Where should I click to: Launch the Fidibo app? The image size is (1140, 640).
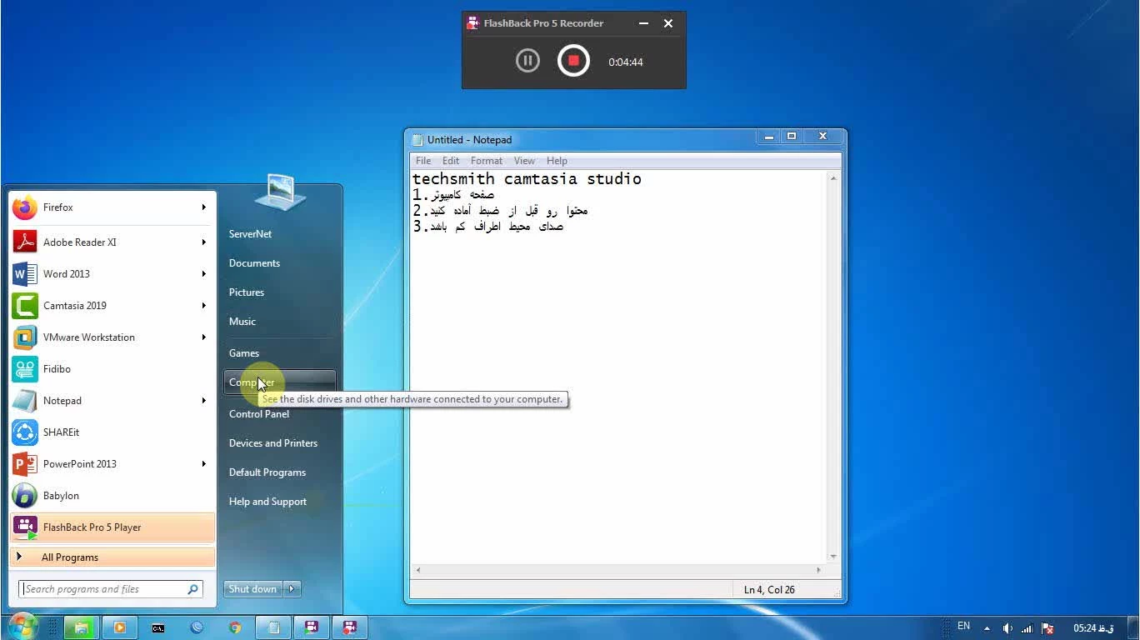click(57, 369)
